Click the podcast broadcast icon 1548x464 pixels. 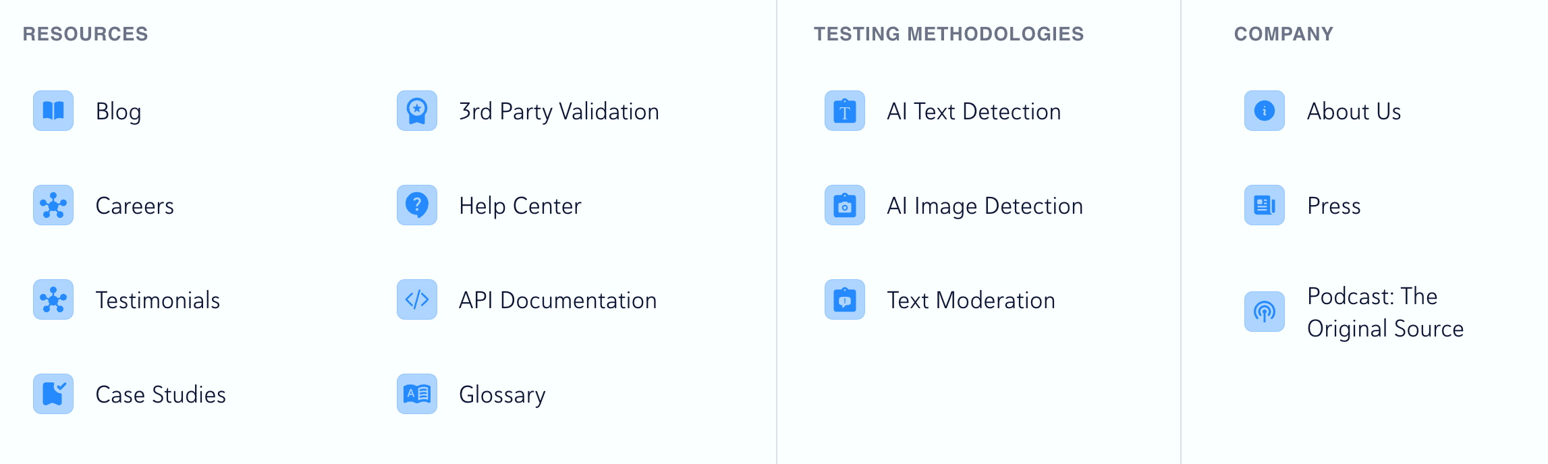click(1265, 312)
